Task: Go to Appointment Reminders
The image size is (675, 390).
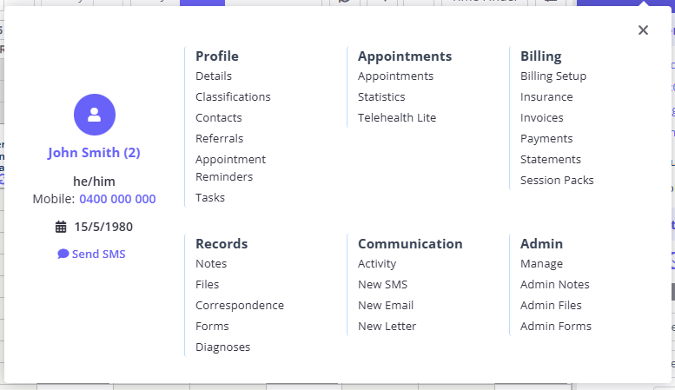Action: point(230,168)
